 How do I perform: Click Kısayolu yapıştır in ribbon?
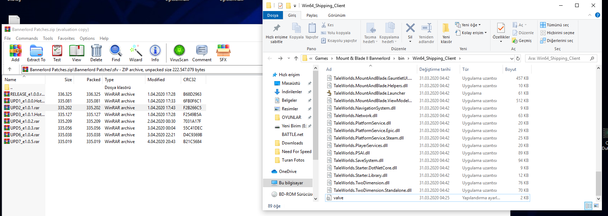click(339, 41)
